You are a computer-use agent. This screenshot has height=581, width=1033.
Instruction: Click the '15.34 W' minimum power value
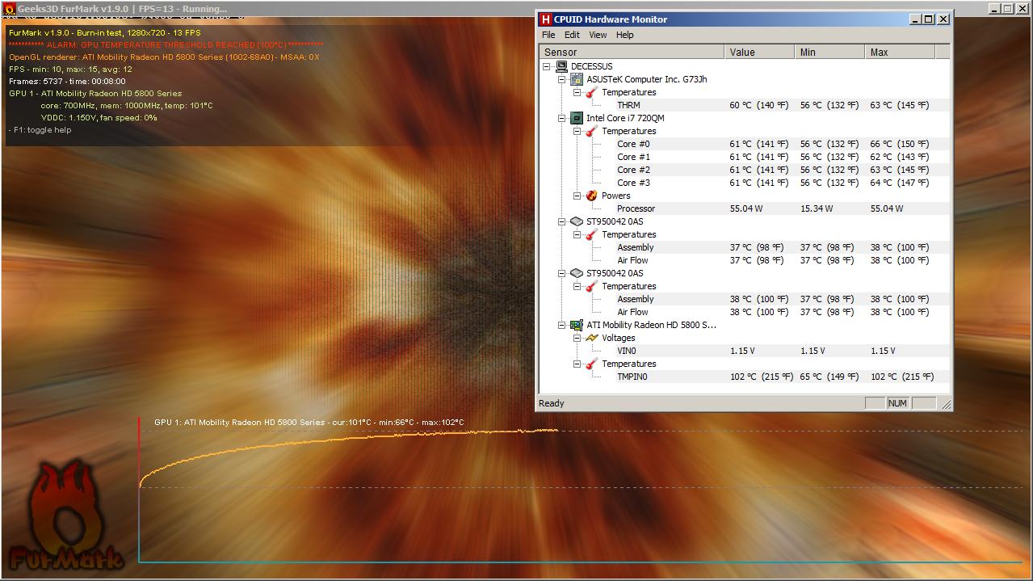(817, 208)
